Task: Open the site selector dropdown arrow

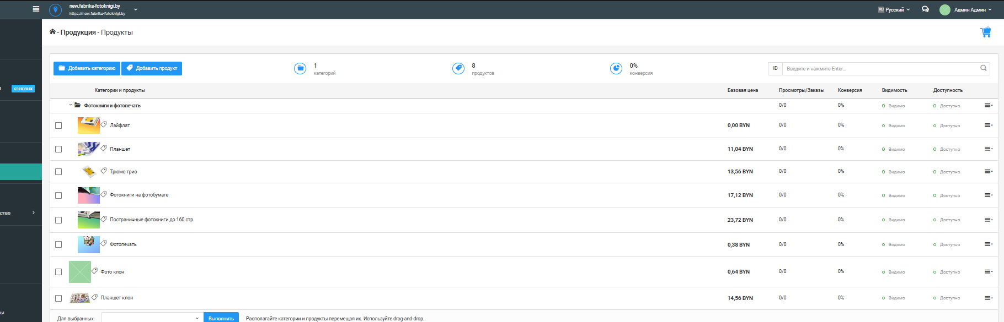Action: point(136,9)
